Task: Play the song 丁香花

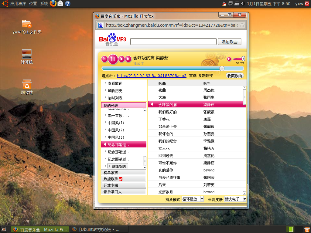Action: tap(197, 119)
